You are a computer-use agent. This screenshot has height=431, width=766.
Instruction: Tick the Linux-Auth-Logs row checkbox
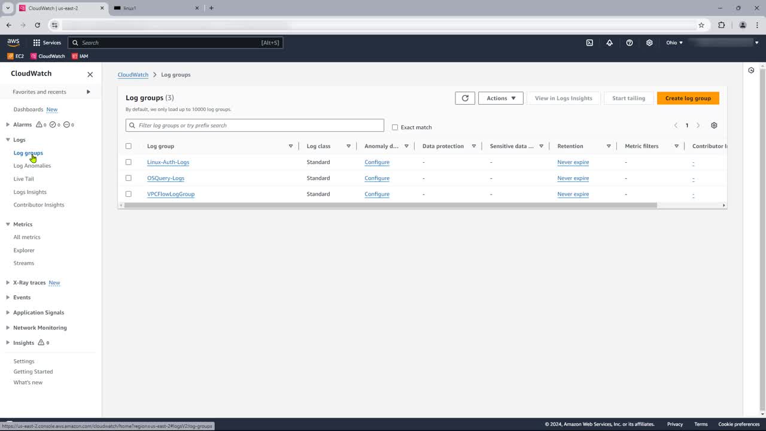coord(128,162)
